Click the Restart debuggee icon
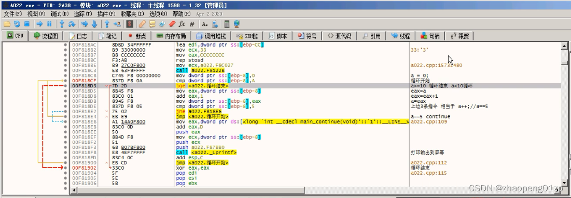The height and width of the screenshot is (198, 571). tap(17, 24)
